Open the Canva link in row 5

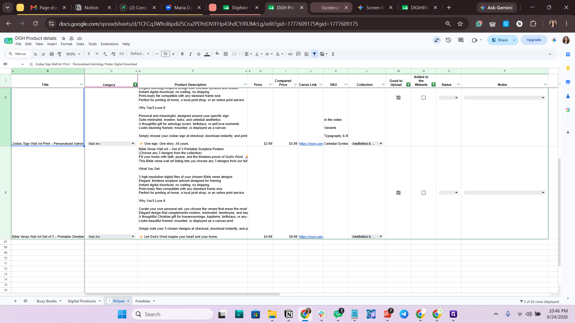click(x=311, y=144)
